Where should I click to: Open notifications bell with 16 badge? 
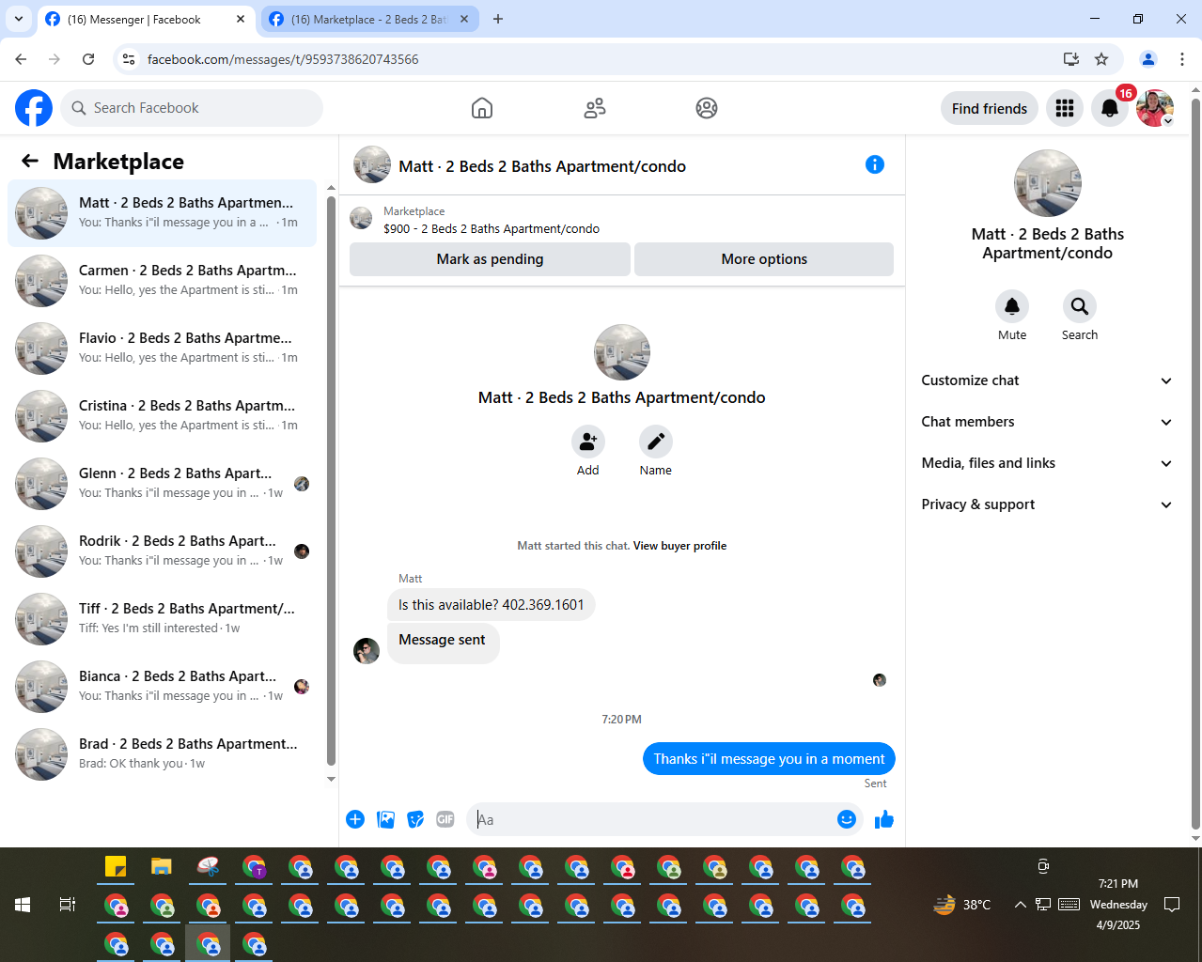tap(1110, 108)
